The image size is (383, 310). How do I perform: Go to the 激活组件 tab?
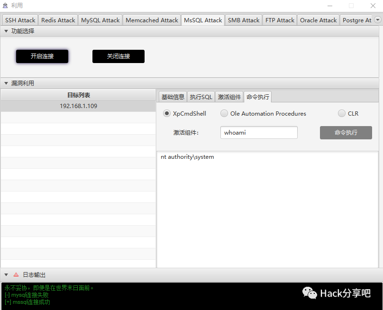pos(229,97)
